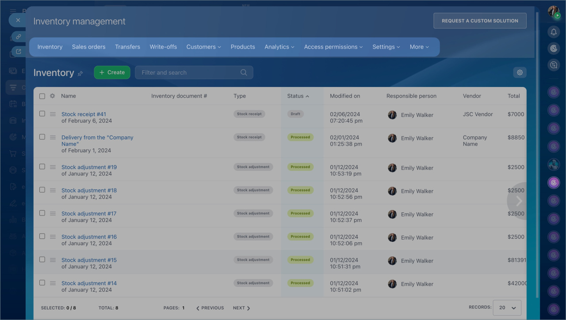Switch to the Sales orders tab
Screen dimensions: 566x320
click(88, 47)
